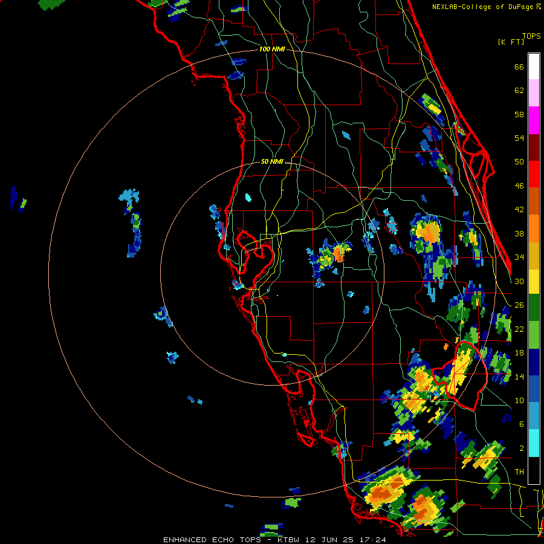Click the 30 value on the legend

[519, 281]
